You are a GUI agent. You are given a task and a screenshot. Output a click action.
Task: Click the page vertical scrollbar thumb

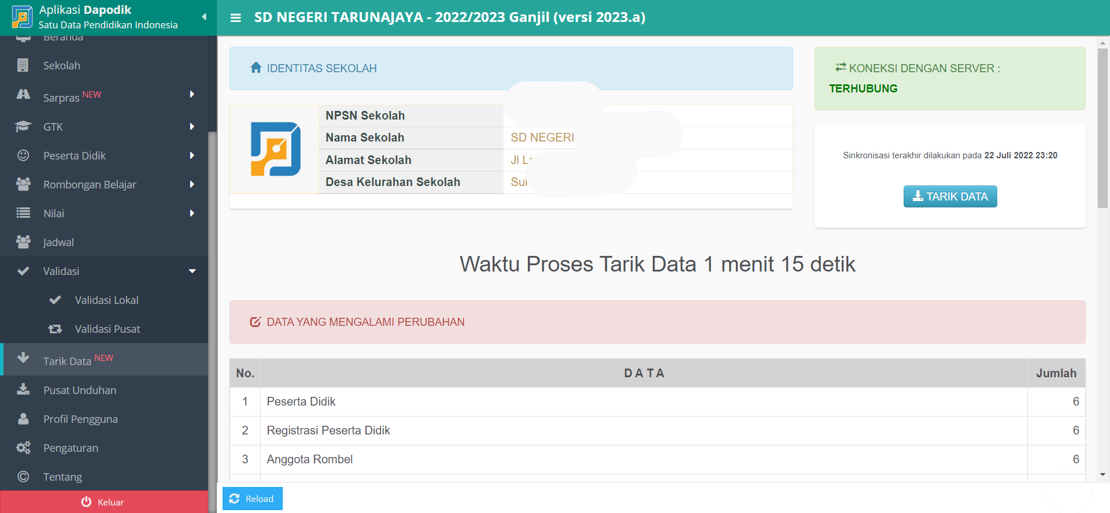(1103, 128)
